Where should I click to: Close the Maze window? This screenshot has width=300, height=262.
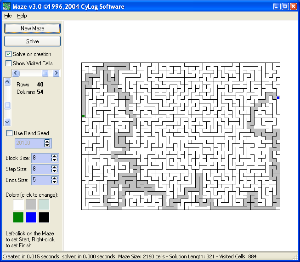tap(294, 6)
